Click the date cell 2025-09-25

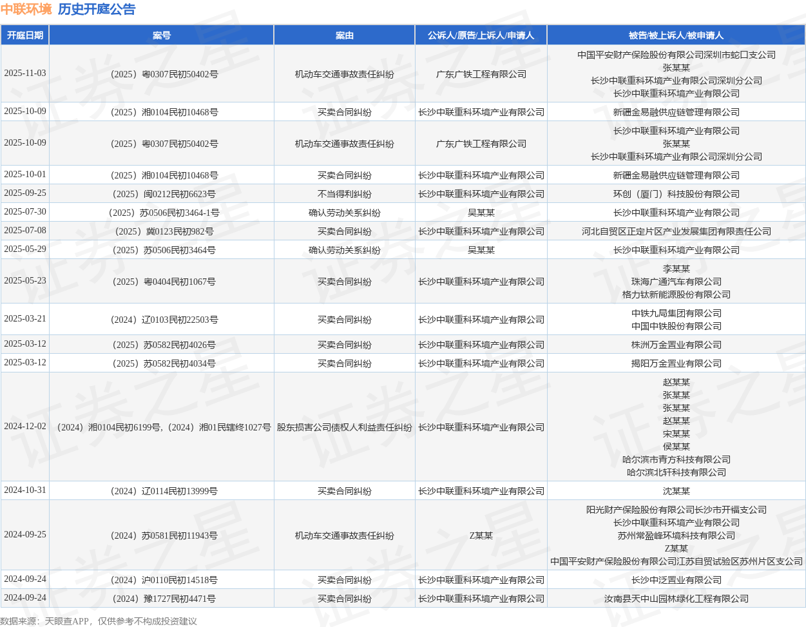coord(25,193)
